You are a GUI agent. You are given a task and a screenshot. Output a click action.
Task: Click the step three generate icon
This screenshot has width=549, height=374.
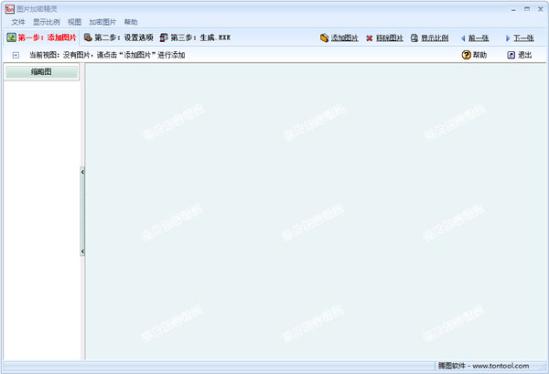click(164, 37)
